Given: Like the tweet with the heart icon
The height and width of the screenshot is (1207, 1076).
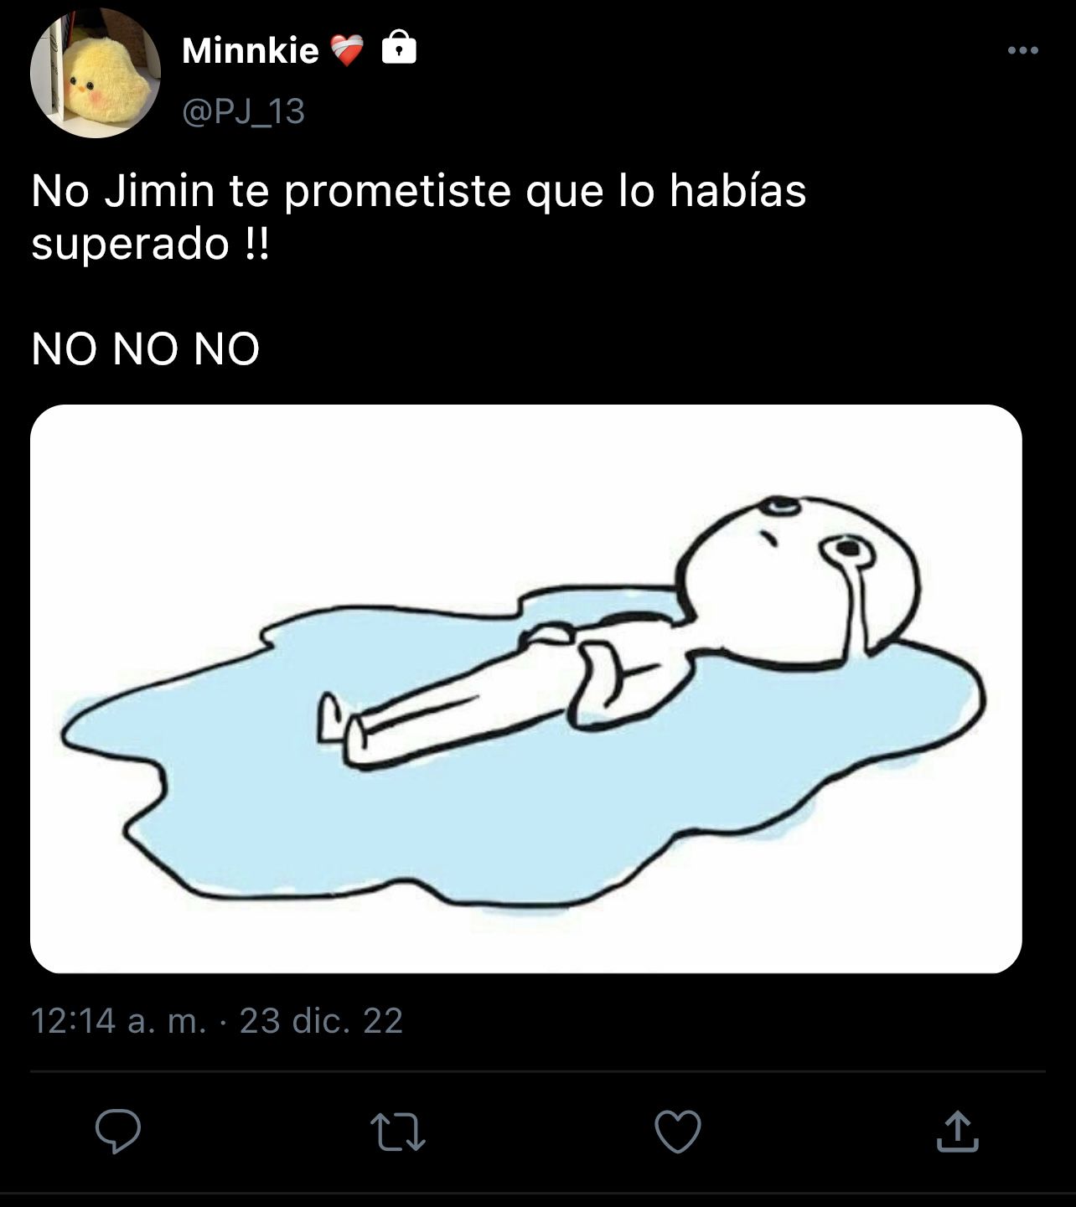Looking at the screenshot, I should [x=677, y=1132].
